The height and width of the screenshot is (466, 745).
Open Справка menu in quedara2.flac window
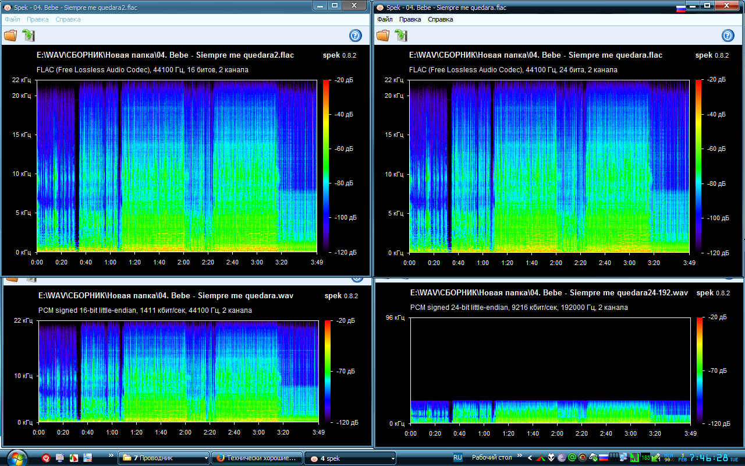[68, 19]
